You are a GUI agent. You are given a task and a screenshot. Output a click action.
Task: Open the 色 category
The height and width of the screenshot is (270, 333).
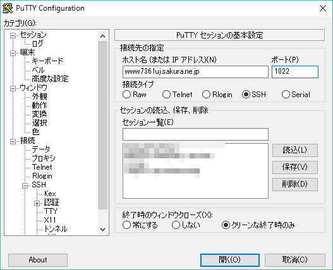point(35,132)
